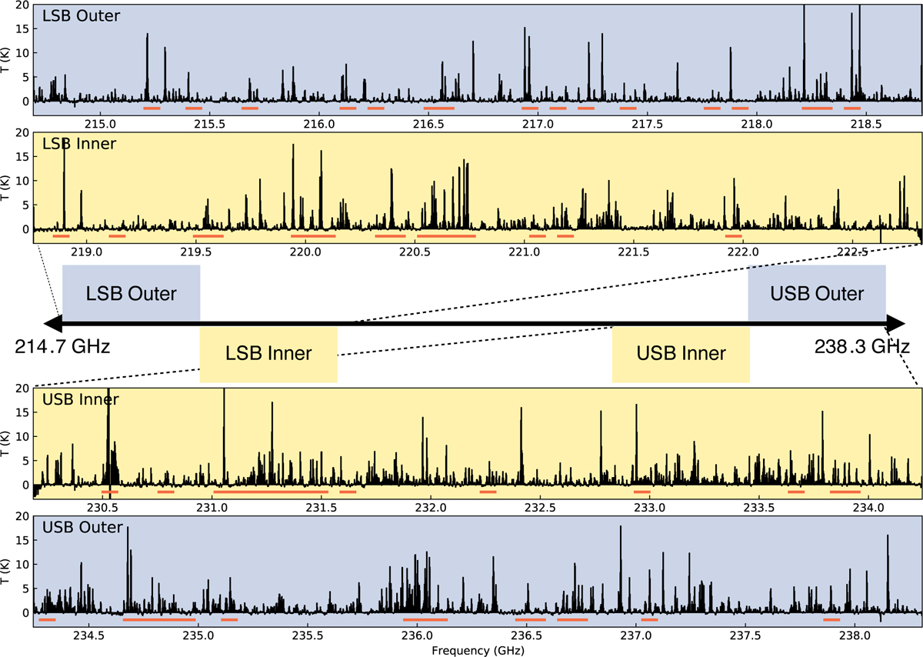Select the blue USB Outer box in the band diagram

tap(817, 293)
